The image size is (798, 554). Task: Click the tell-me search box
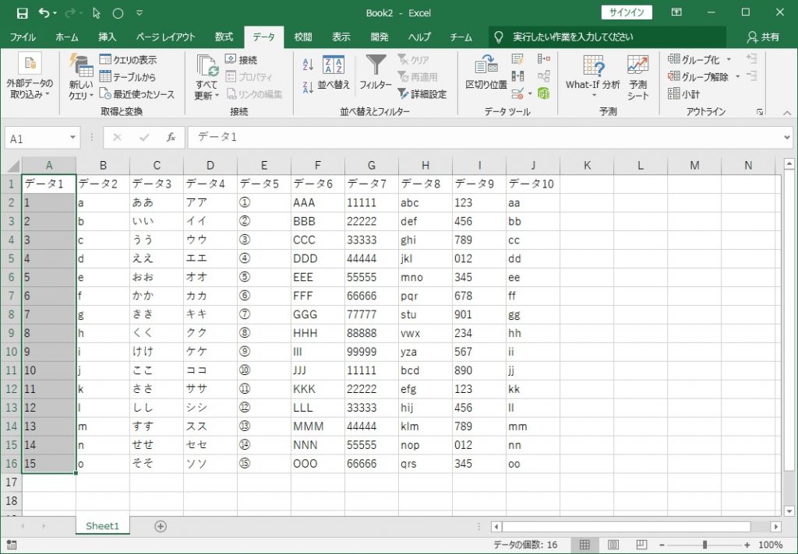tap(608, 37)
